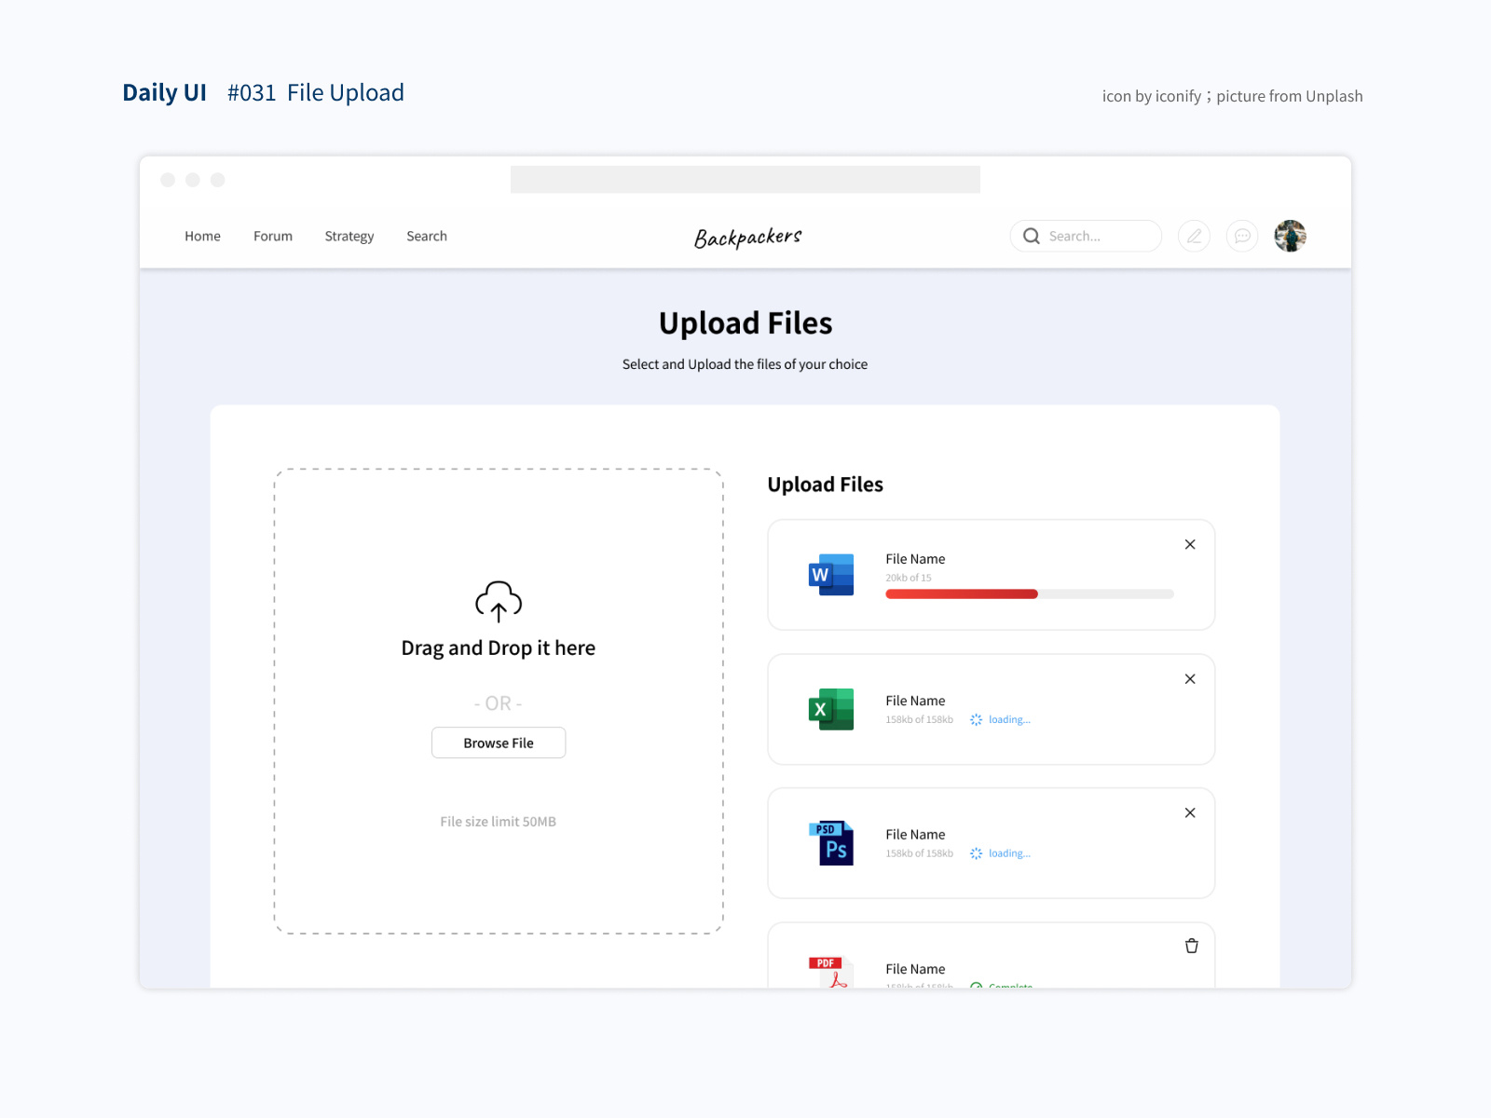This screenshot has height=1118, width=1491.
Task: Cancel the Word file upload
Action: 1190,544
